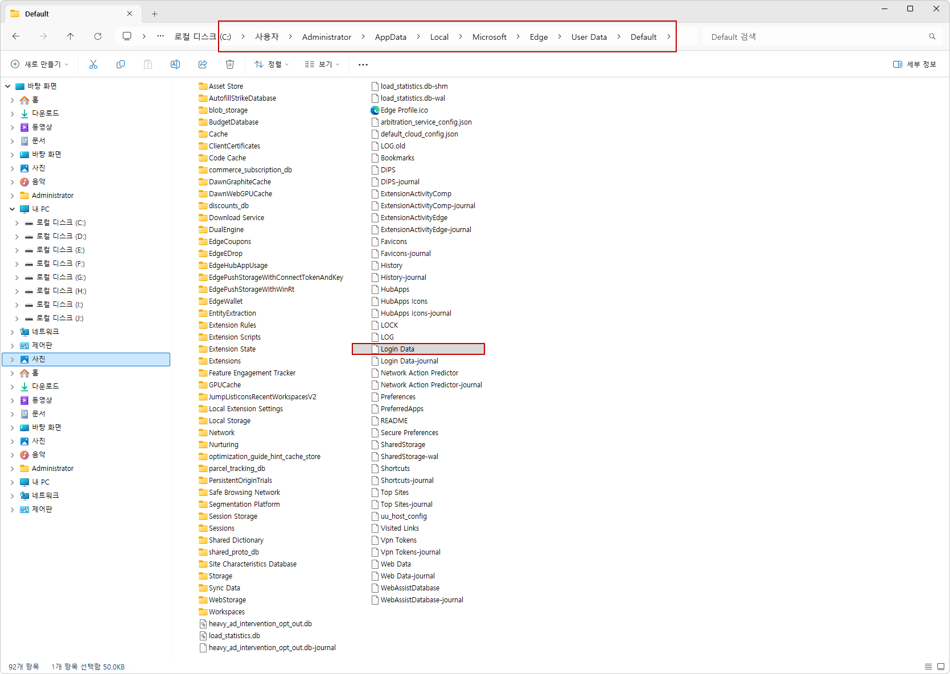The width and height of the screenshot is (950, 674).
Task: Open the 정렬 sort dropdown
Action: [272, 64]
